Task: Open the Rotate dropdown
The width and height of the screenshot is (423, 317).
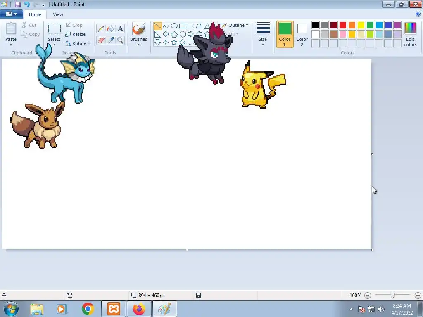Action: [78, 43]
